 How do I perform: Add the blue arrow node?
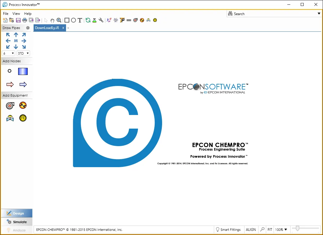[x=23, y=84]
